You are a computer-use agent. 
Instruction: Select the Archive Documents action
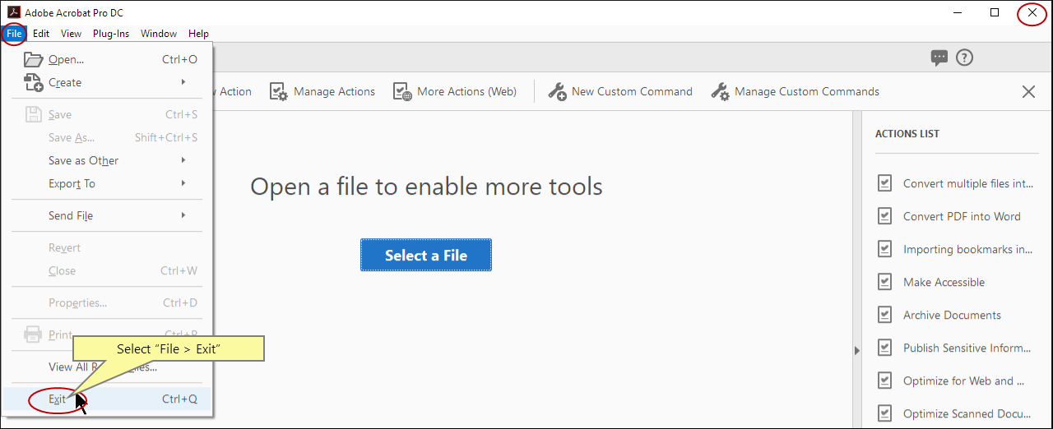(x=952, y=315)
